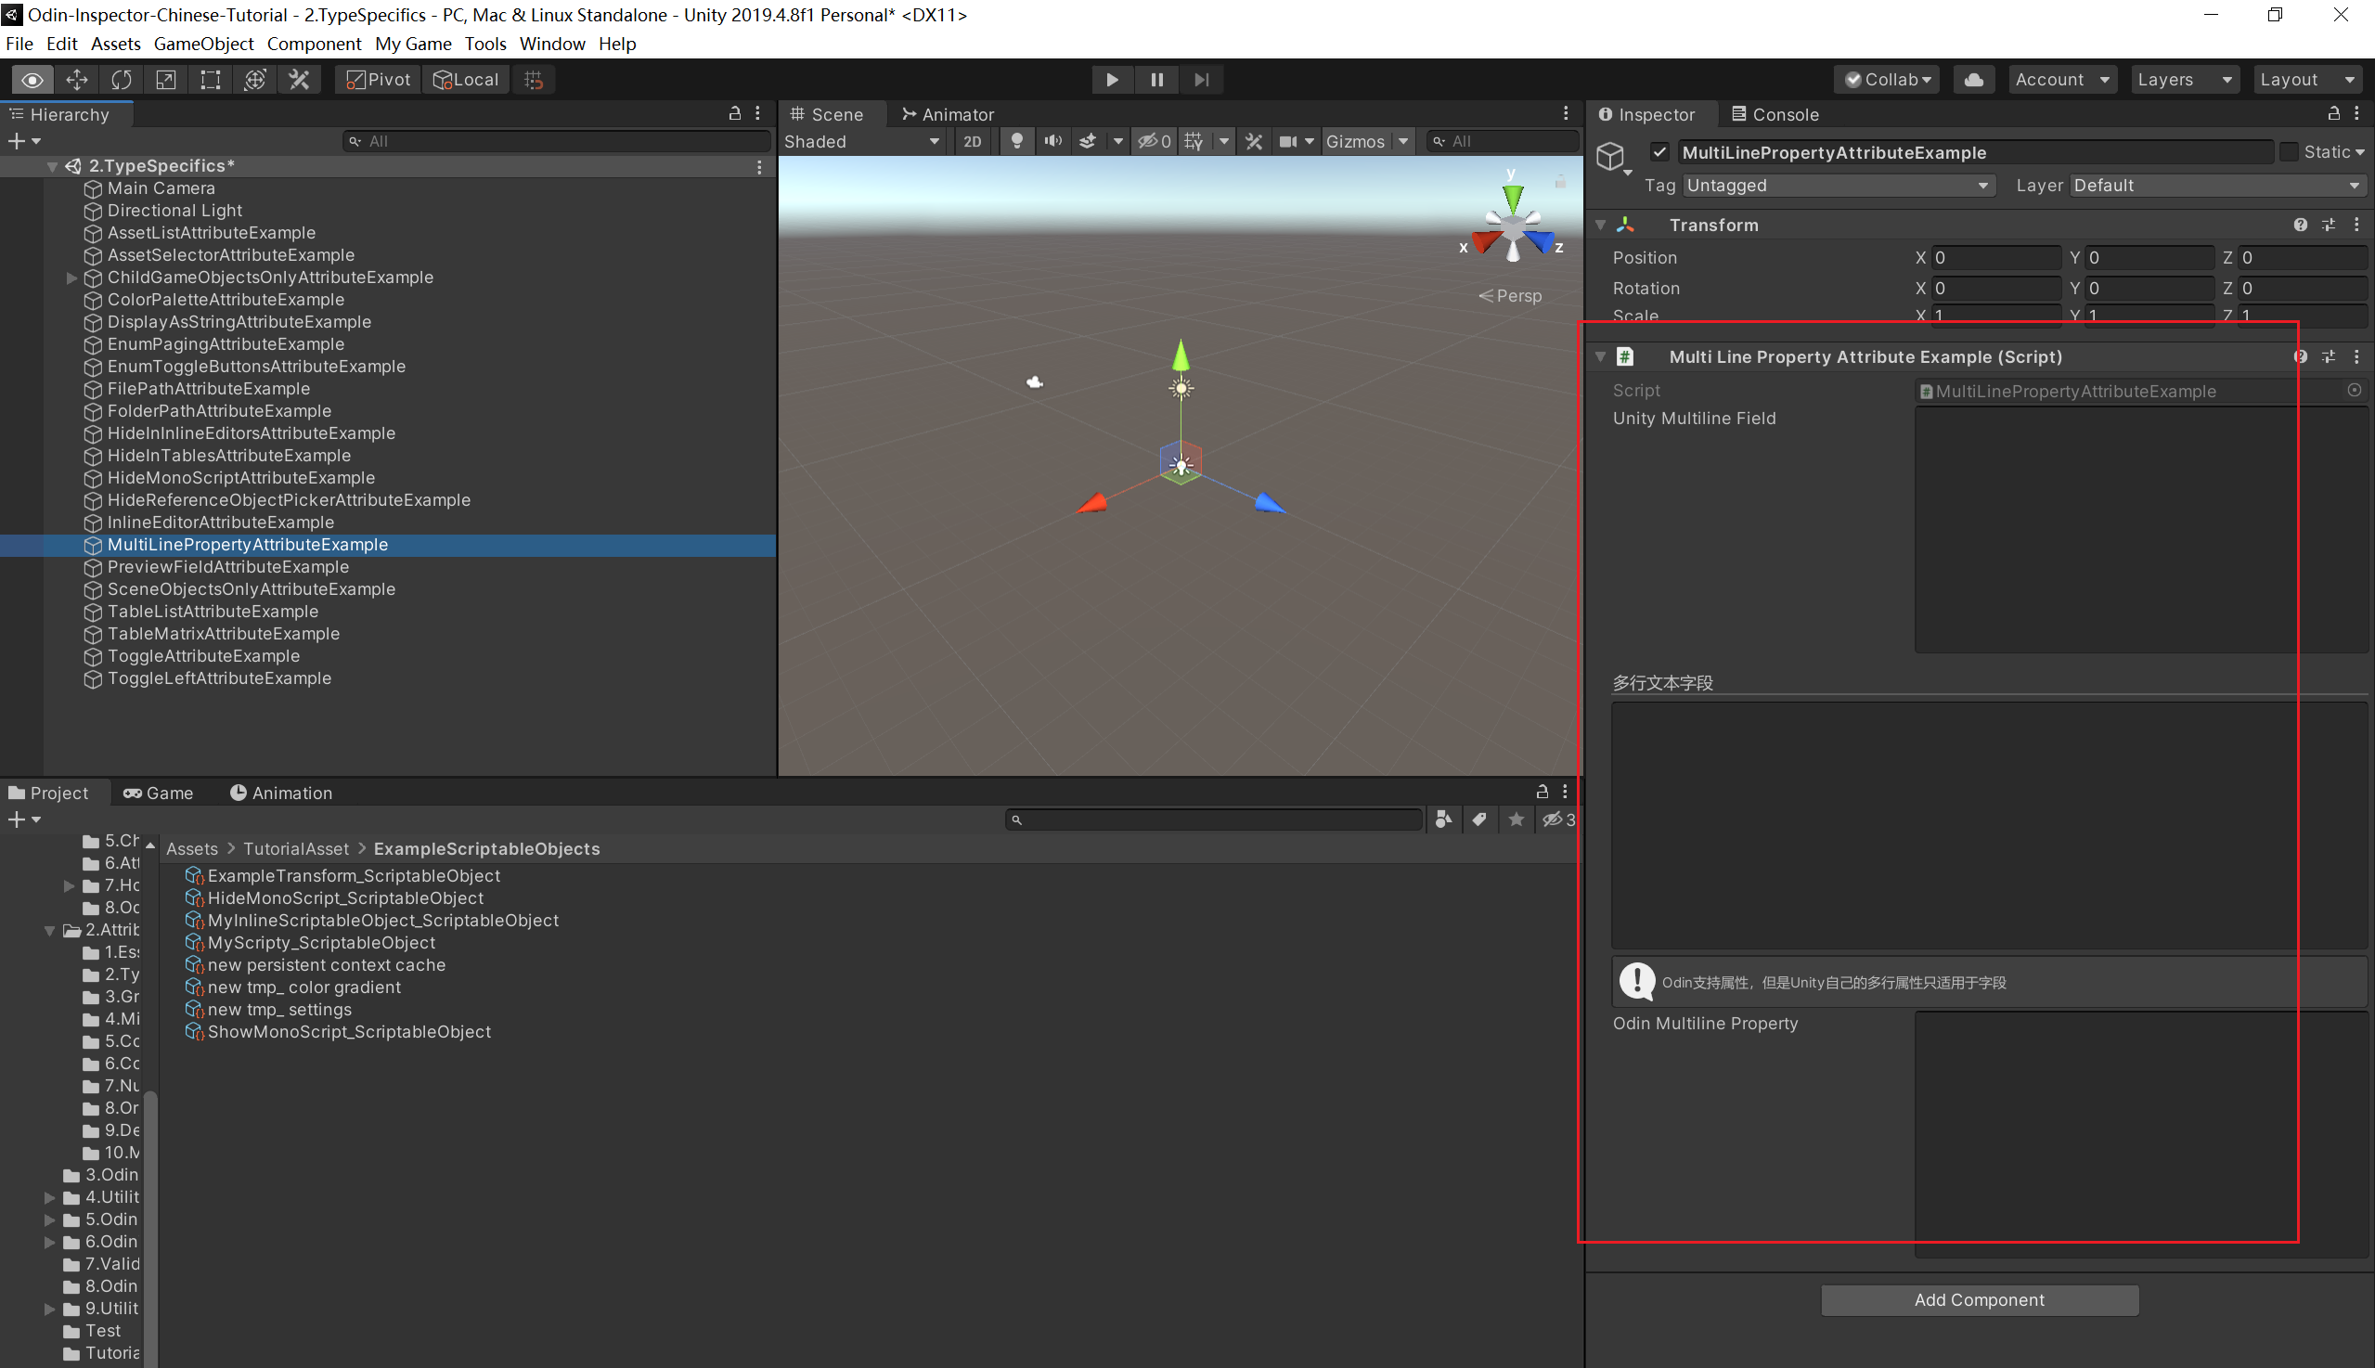Open the My Game menu
Viewport: 2375px width, 1368px height.
pos(412,44)
